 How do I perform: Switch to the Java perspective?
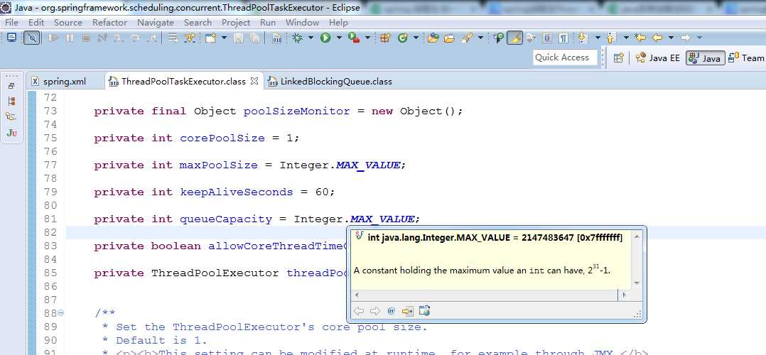coord(705,58)
